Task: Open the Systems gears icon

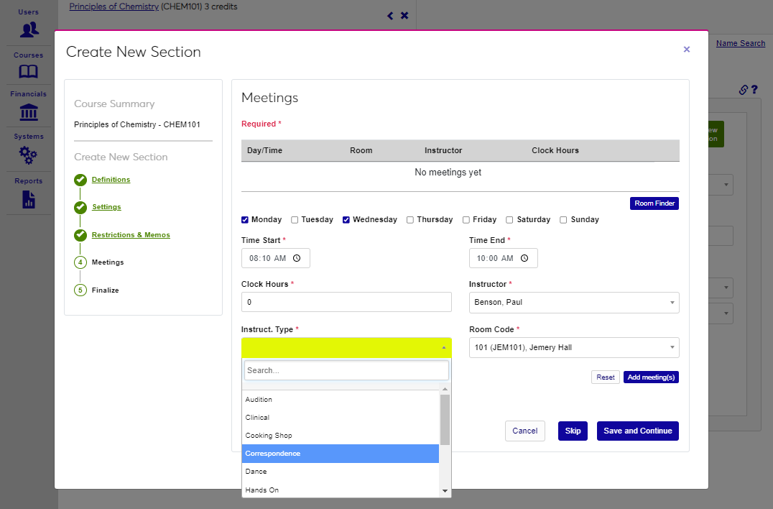Action: coord(29,154)
